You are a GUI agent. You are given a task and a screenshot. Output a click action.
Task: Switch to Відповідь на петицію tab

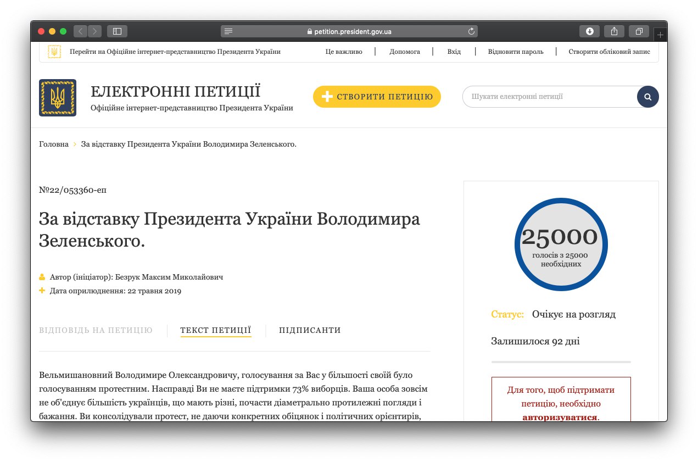[96, 330]
